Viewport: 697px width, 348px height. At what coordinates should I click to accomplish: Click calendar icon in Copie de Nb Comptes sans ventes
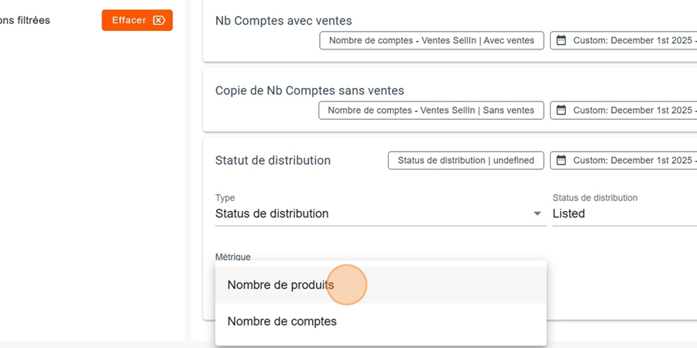coord(562,111)
